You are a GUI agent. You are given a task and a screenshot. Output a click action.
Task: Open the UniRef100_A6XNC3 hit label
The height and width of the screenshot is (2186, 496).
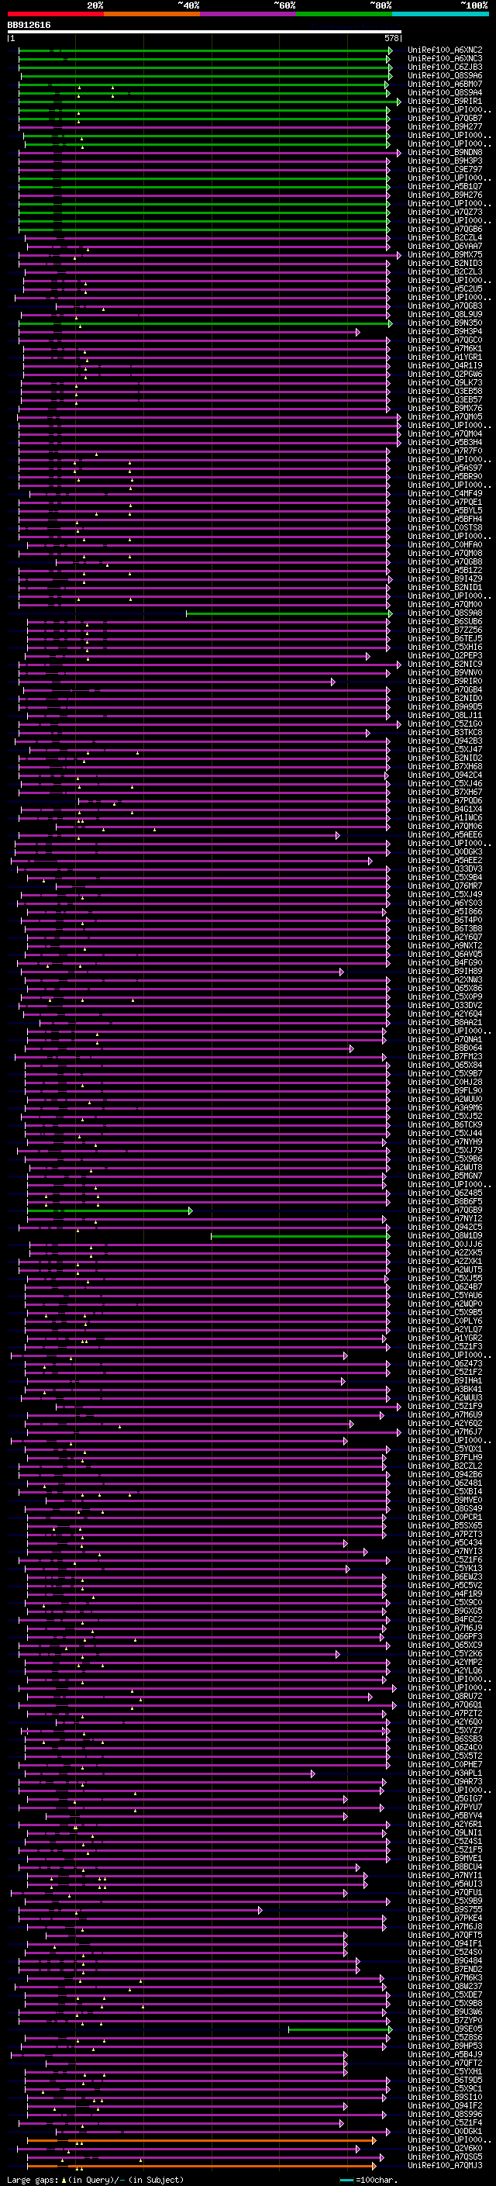tap(445, 59)
